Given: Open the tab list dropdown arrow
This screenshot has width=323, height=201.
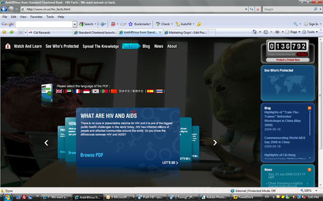Looking at the screenshot, I should coord(25,32).
